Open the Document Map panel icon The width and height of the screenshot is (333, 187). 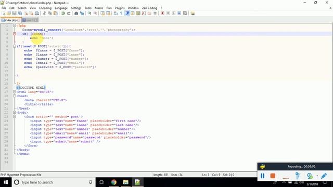pos(138,14)
